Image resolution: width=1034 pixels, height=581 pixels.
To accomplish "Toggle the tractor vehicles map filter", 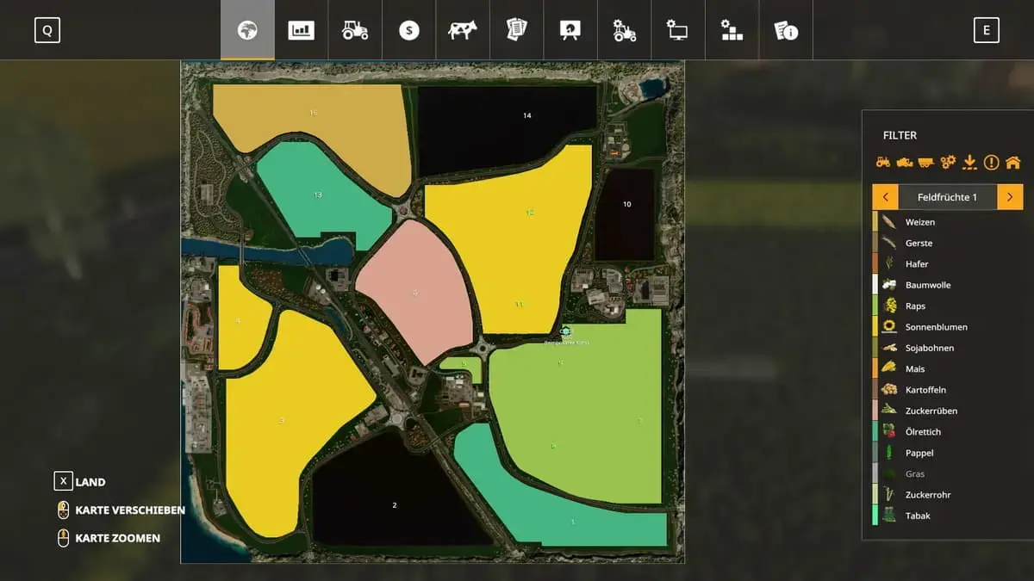I will pyautogui.click(x=882, y=161).
